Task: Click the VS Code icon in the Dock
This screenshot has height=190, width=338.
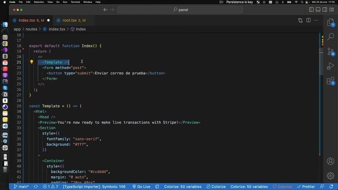Action: coord(5,126)
